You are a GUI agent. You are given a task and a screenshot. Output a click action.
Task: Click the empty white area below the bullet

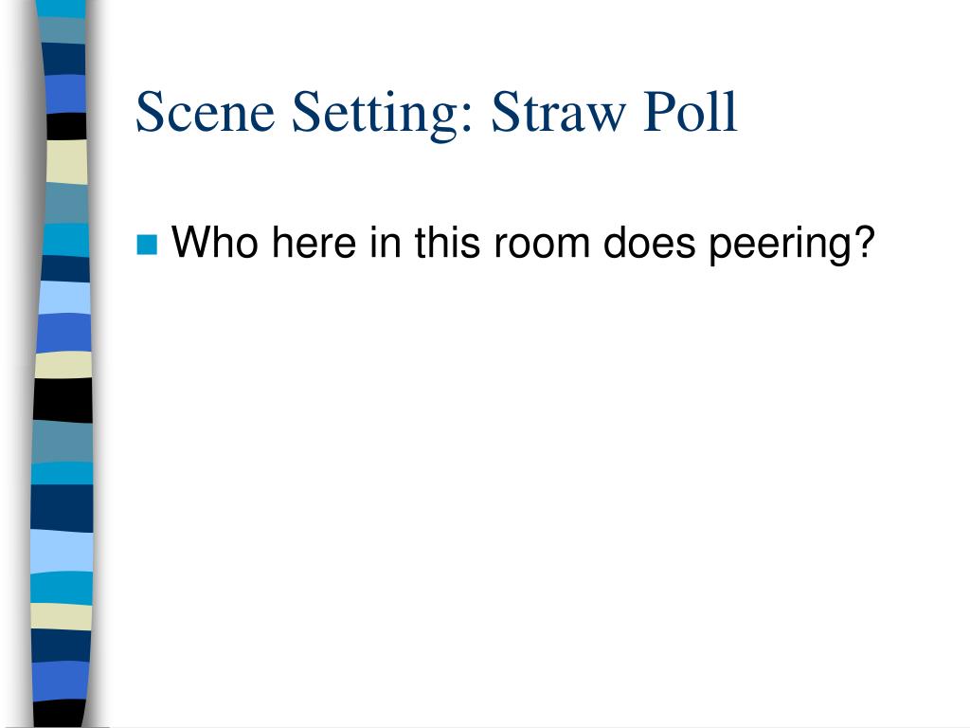526,482
